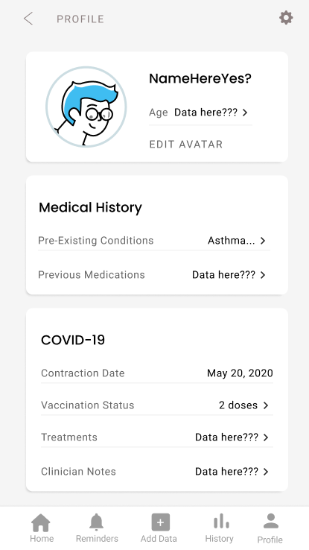Tap the cartoon avatar picture
Screen dimensions: 309x550
tap(86, 107)
